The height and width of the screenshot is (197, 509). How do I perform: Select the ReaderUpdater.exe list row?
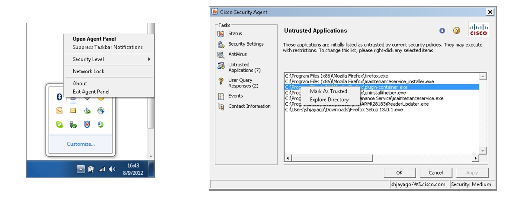(x=382, y=104)
